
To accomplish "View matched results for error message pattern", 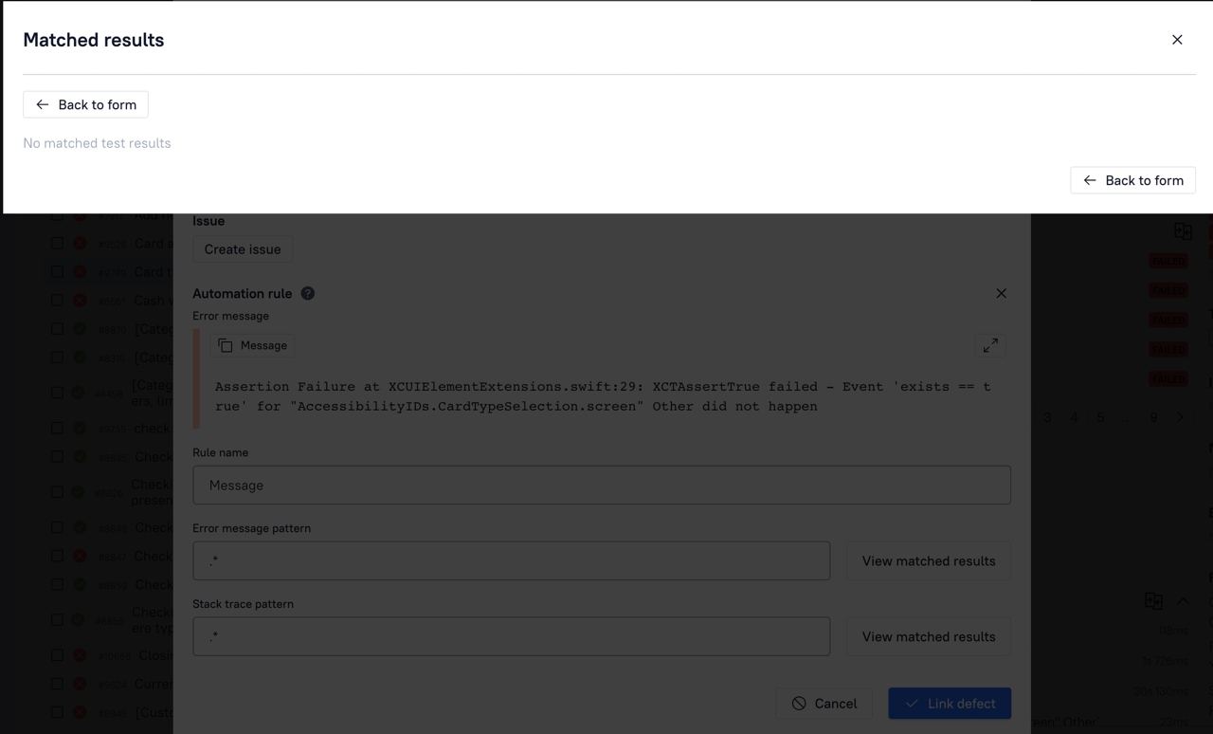I will [x=929, y=561].
